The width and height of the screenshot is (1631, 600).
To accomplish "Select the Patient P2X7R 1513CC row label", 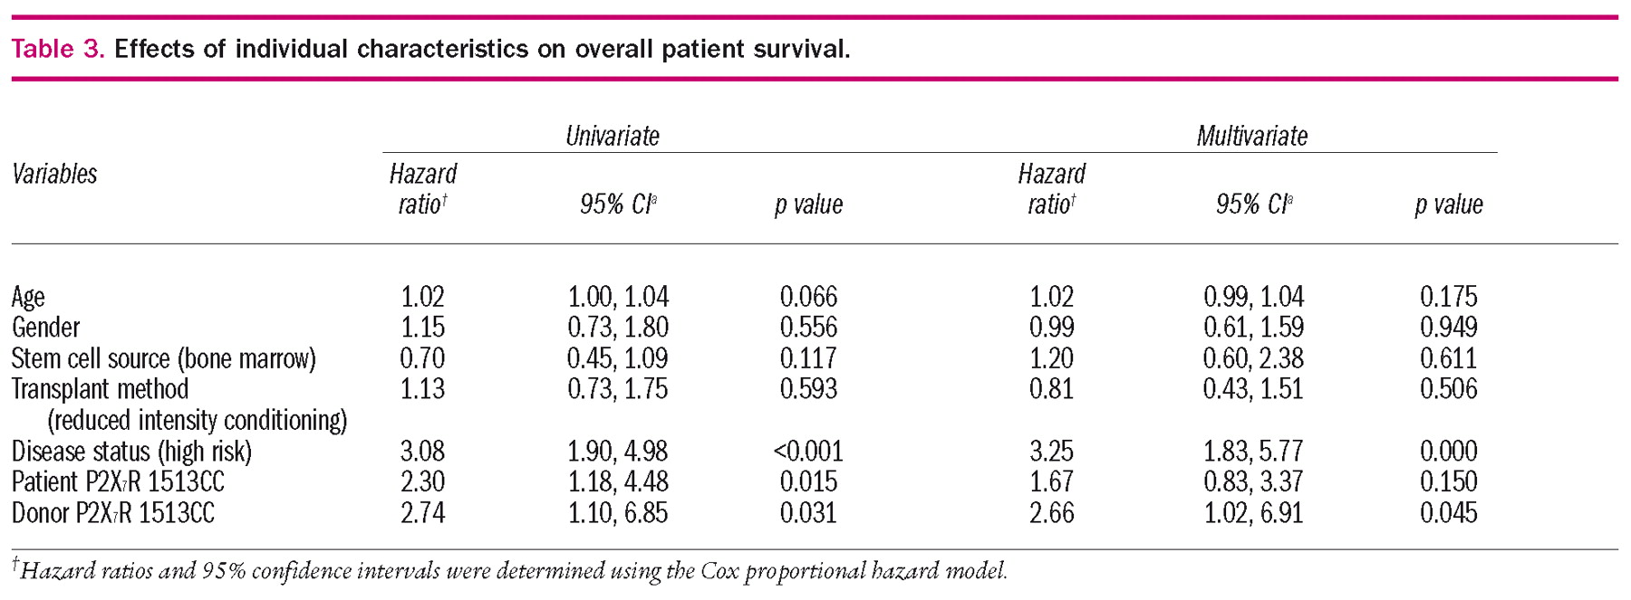I will click(118, 481).
